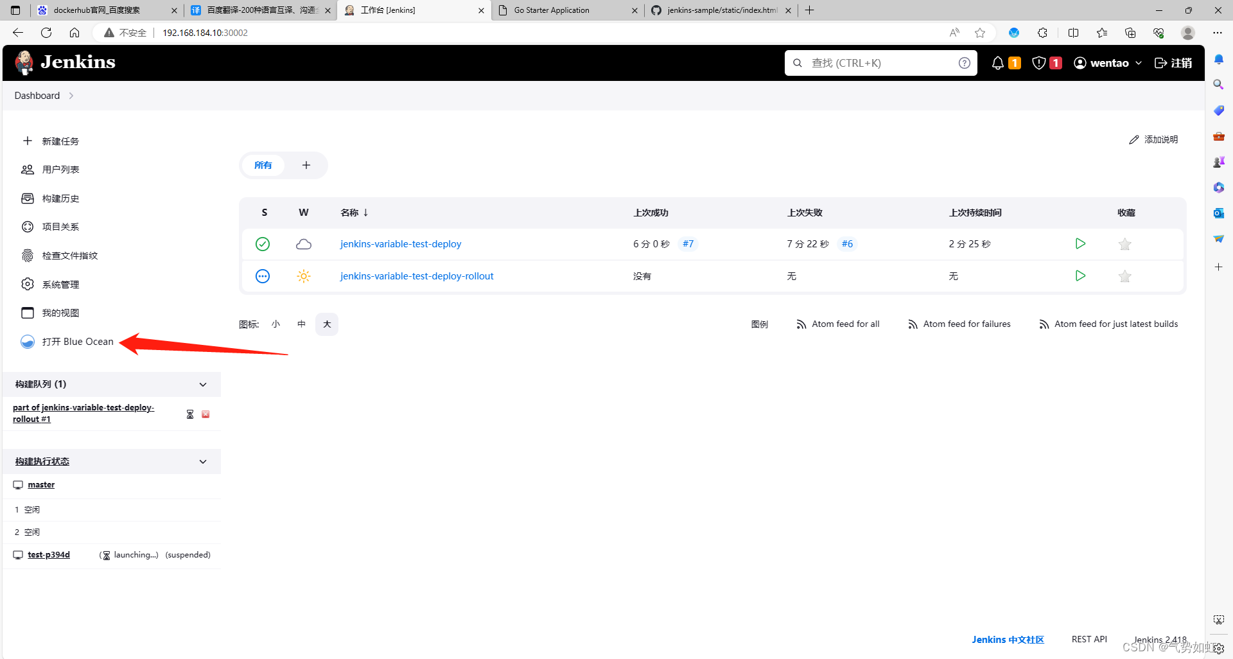
Task: Open 检查文件指纹 fingerprint icon
Action: [x=28, y=256]
